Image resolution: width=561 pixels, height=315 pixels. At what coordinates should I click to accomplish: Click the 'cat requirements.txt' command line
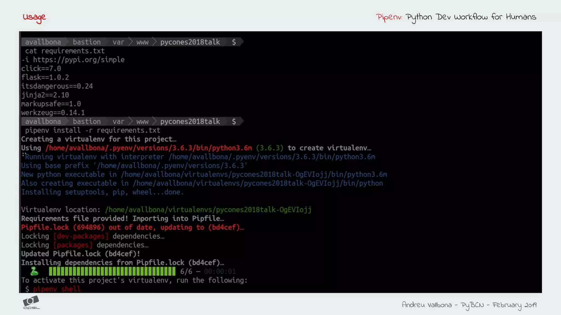(x=65, y=51)
